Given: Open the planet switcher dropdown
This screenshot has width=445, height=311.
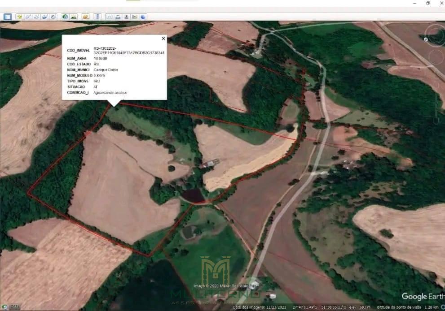Looking at the screenshot, I should (85, 17).
